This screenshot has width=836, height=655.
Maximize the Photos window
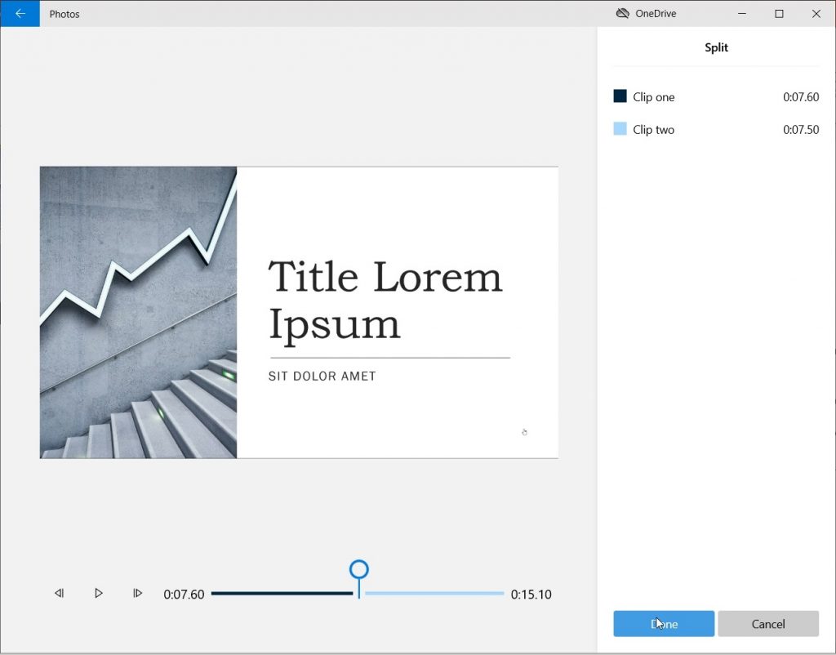[x=779, y=13]
